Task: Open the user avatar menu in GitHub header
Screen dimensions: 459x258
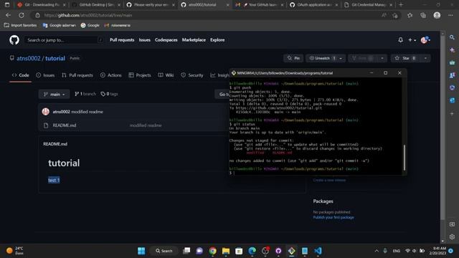Action: click(425, 40)
